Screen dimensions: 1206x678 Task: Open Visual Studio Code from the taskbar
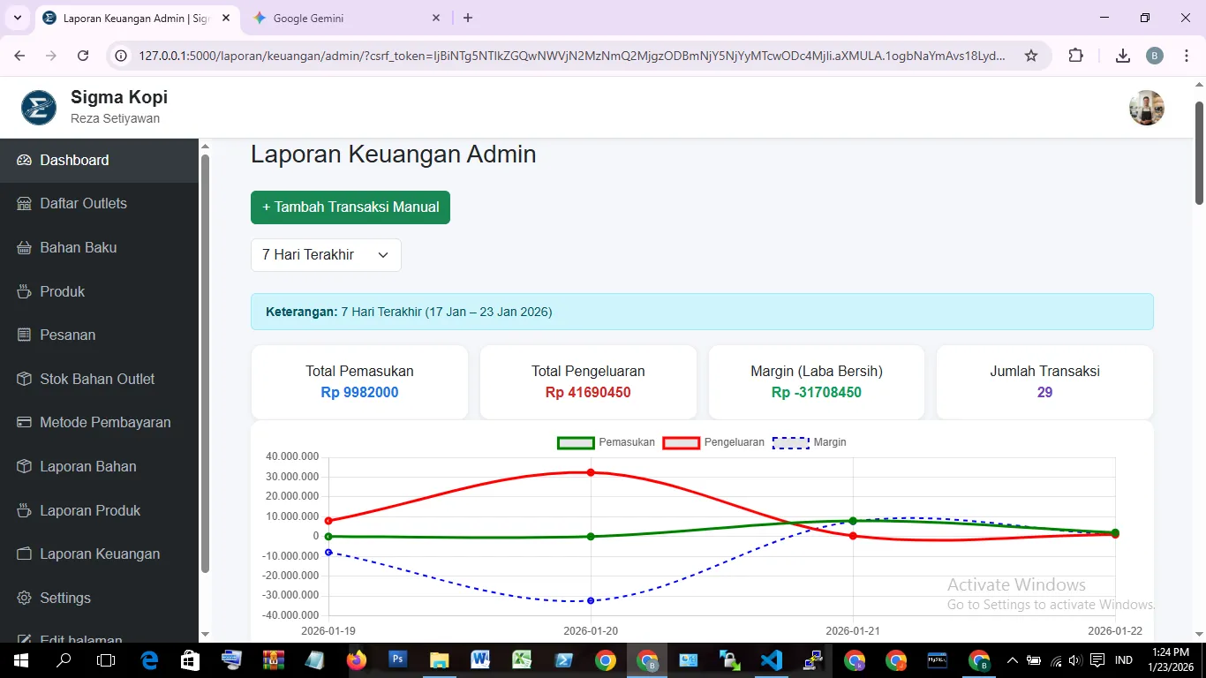772,660
